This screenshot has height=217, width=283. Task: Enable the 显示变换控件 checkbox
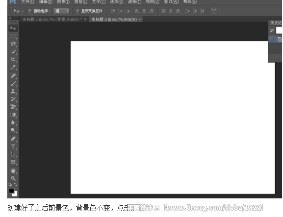pyautogui.click(x=77, y=11)
